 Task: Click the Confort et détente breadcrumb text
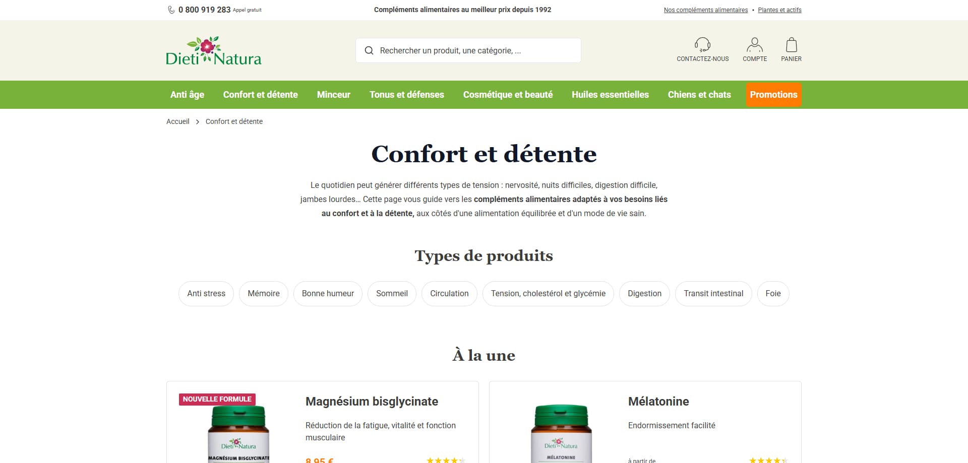[234, 121]
